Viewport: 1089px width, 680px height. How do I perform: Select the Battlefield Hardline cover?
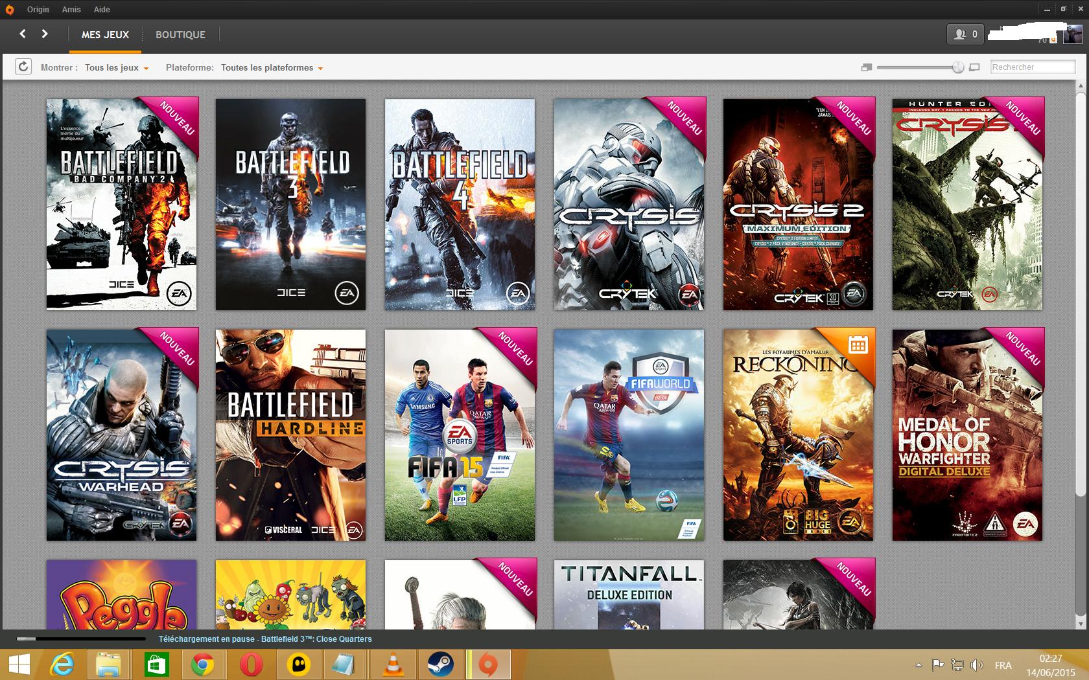[x=290, y=435]
